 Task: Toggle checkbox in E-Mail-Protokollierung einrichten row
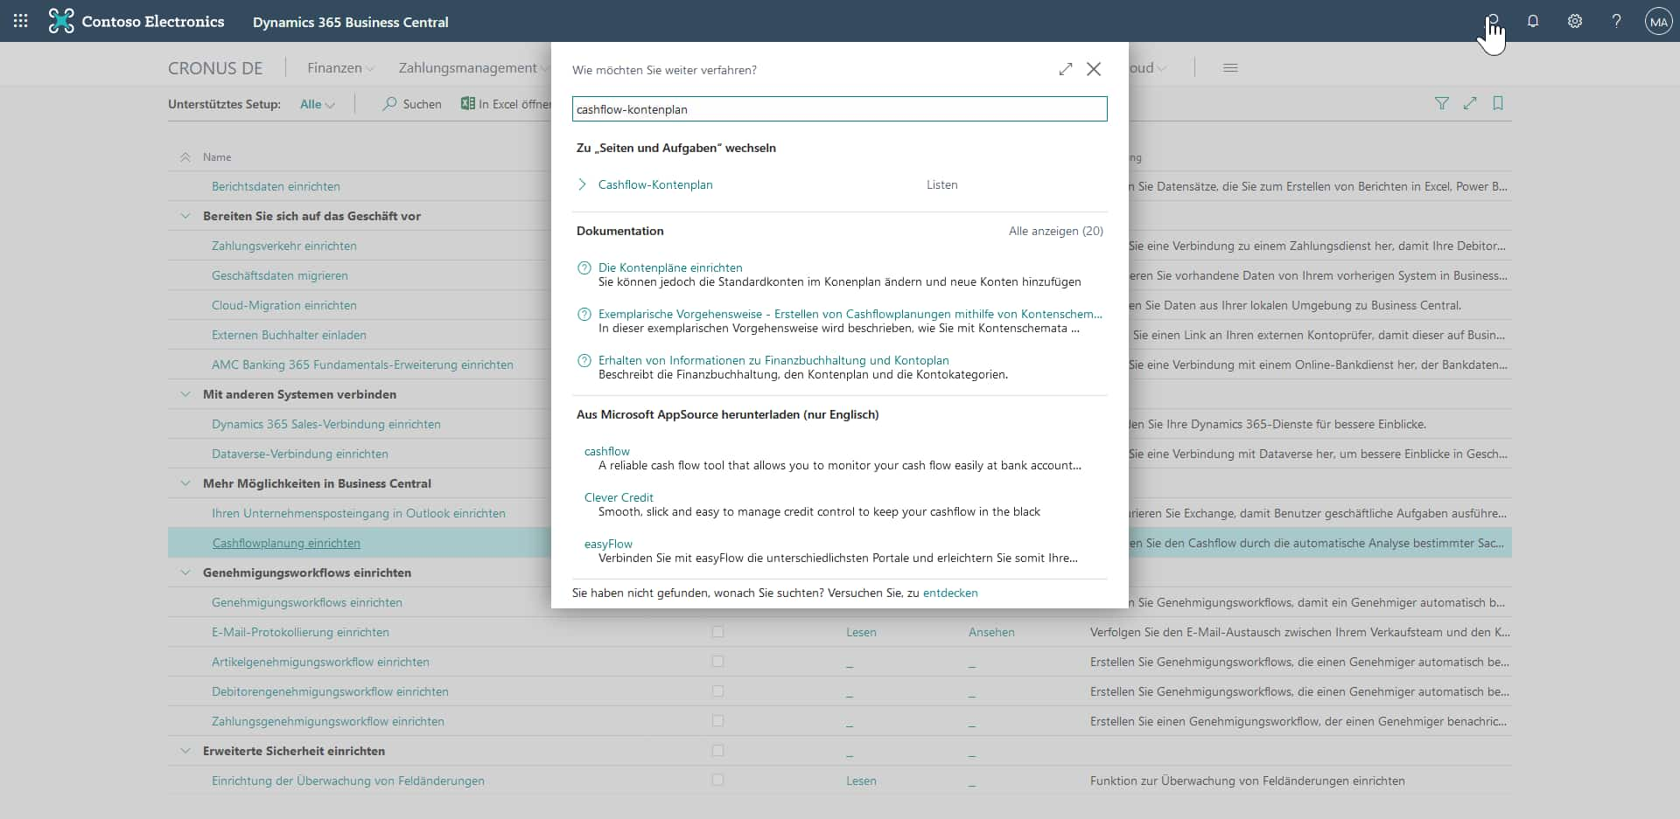click(717, 632)
